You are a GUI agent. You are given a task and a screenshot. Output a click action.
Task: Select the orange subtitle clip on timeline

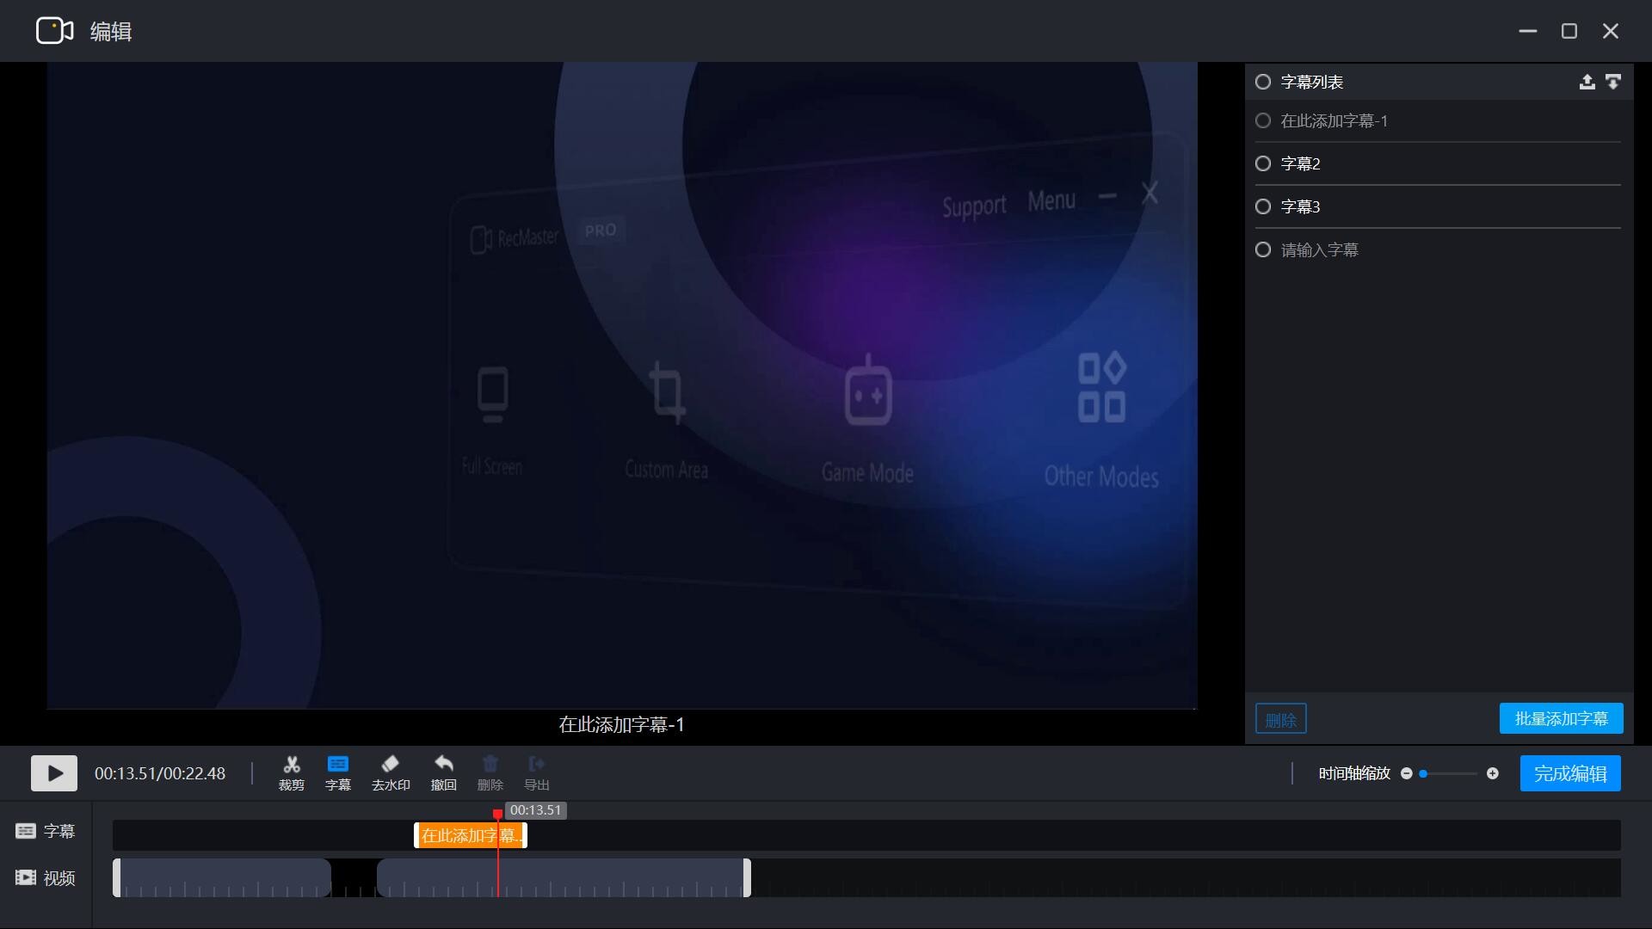click(456, 835)
